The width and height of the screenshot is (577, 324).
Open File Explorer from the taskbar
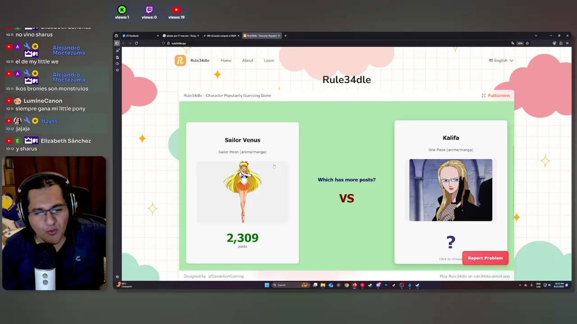pos(323,285)
